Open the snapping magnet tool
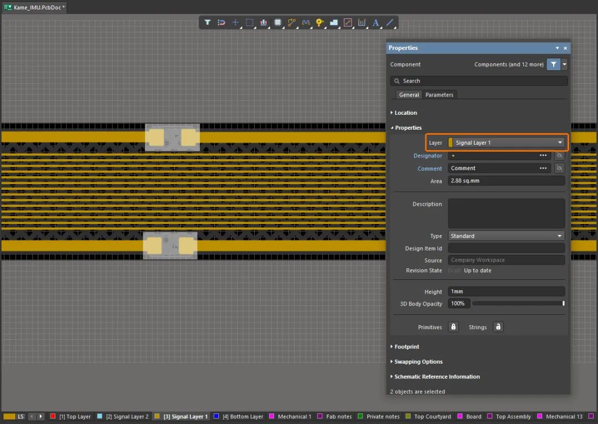Image resolution: width=598 pixels, height=424 pixels. click(221, 23)
